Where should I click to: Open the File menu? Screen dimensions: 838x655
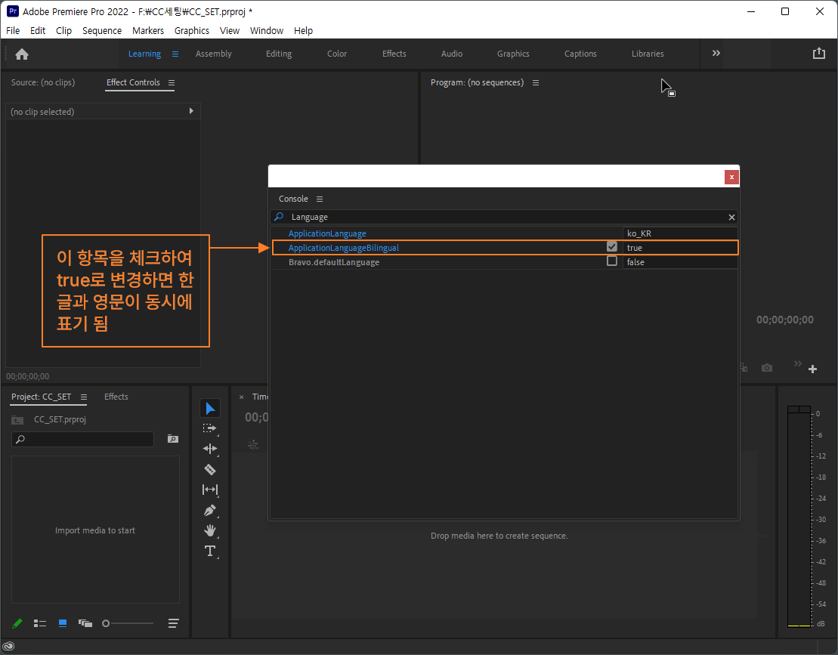pyautogui.click(x=13, y=30)
